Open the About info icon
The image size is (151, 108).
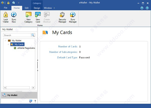click(x=147, y=8)
